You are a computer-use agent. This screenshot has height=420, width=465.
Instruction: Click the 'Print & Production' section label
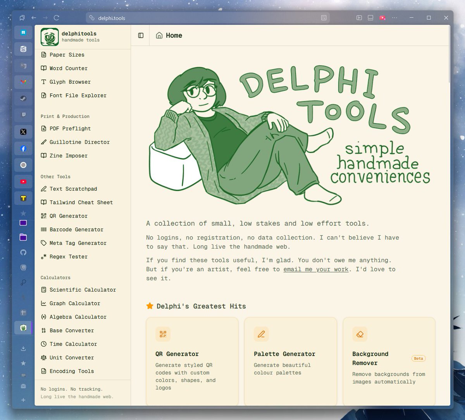[x=65, y=116]
